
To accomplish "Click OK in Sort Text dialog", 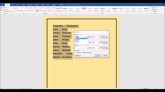I will tap(98, 55).
